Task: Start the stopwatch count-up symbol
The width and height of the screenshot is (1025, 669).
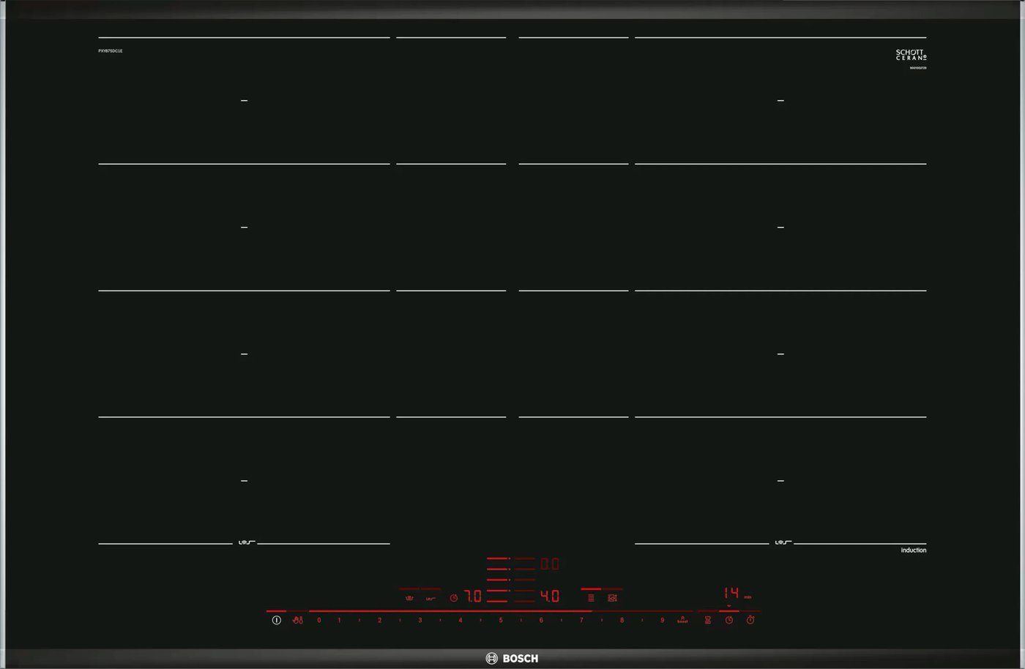Action: point(750,620)
